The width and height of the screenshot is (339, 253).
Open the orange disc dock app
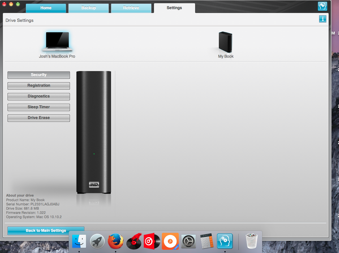pyautogui.click(x=170, y=241)
